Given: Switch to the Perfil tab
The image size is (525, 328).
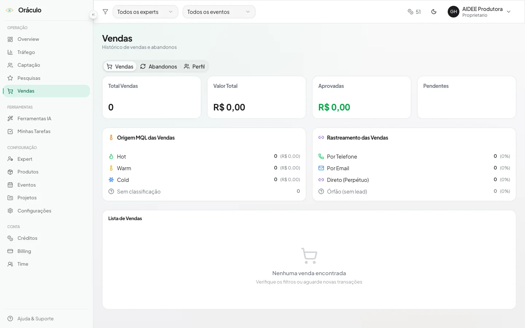Looking at the screenshot, I should tap(194, 66).
